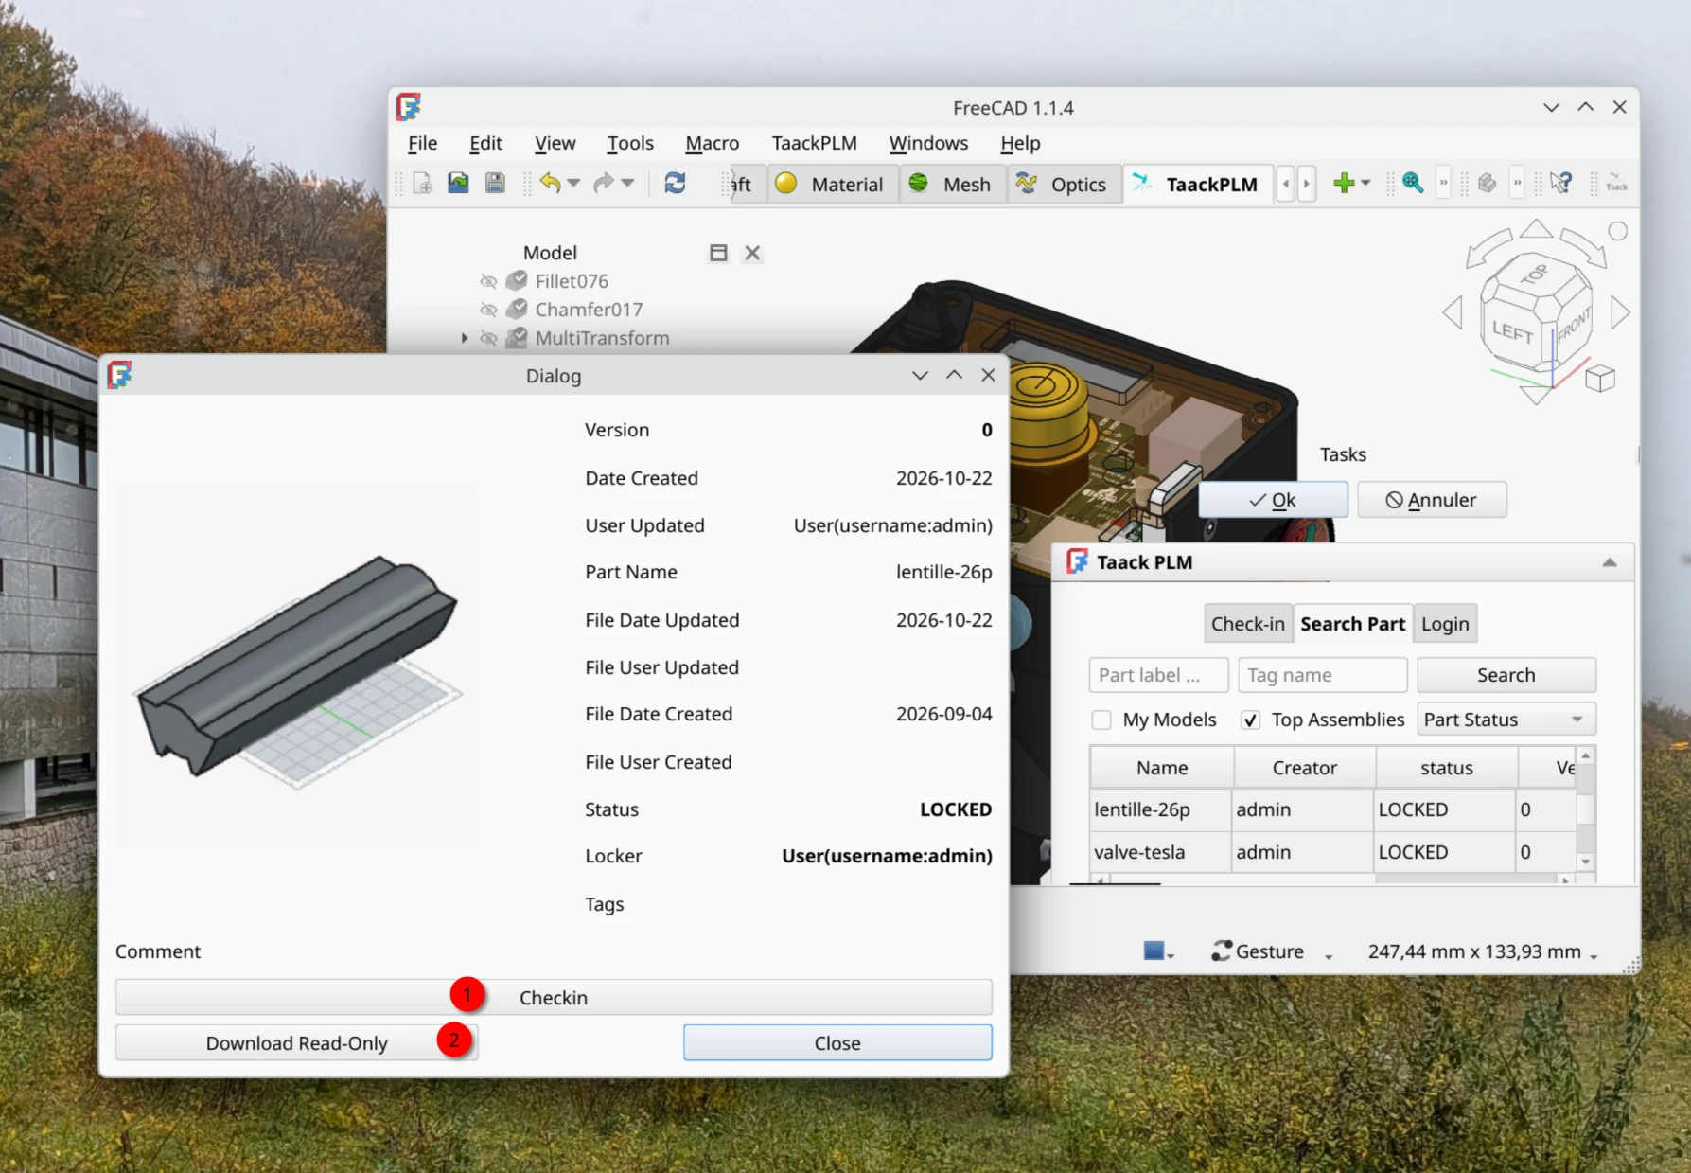Screen dimensions: 1691x1173
Task: Open the Undo history dropdown arrow
Action: [x=573, y=184]
